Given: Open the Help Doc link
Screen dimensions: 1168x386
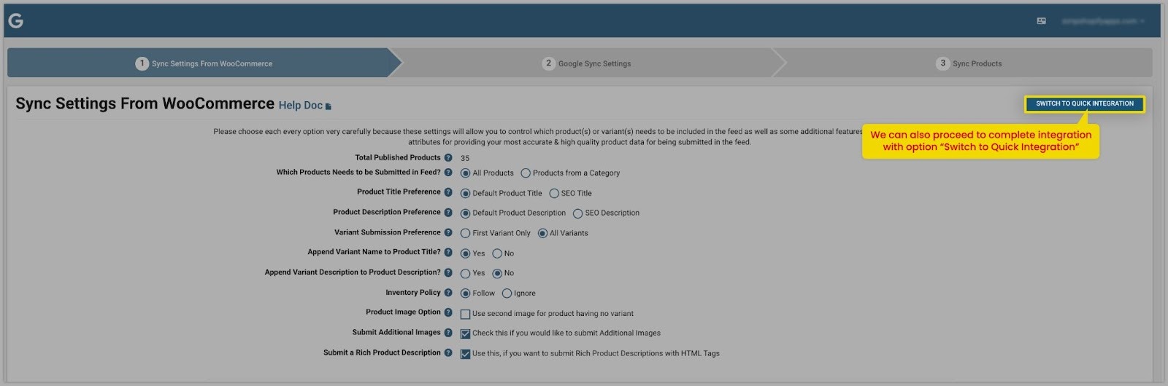Looking at the screenshot, I should coord(301,106).
